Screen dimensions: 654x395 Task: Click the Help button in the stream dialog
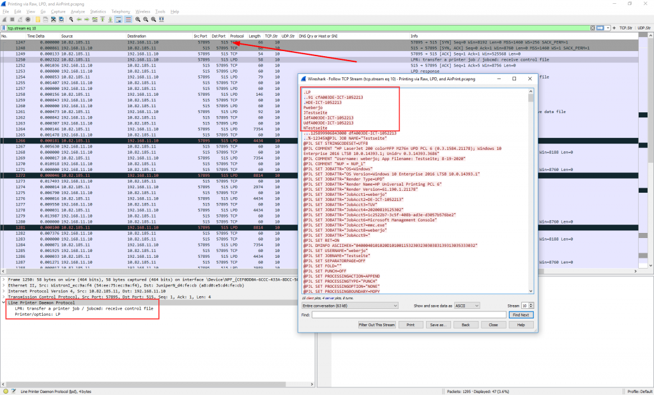coord(521,325)
